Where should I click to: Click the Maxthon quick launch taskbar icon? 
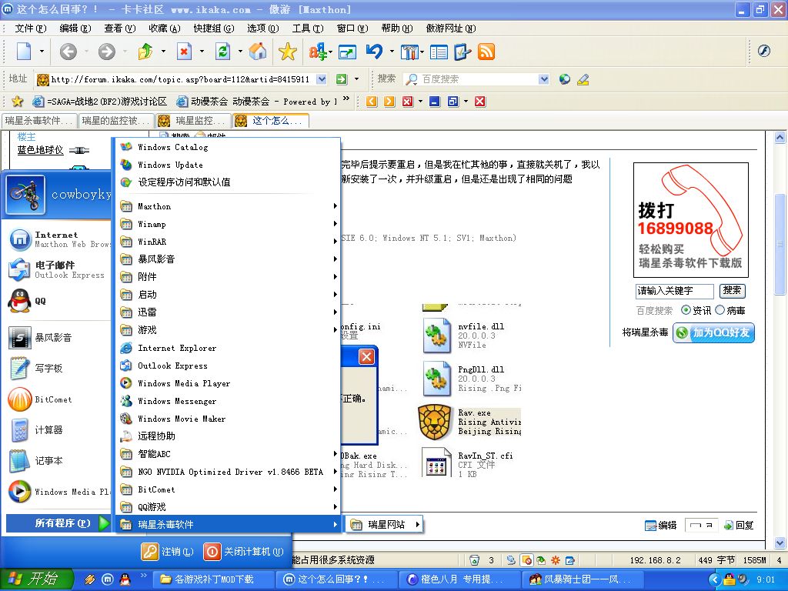tap(107, 579)
